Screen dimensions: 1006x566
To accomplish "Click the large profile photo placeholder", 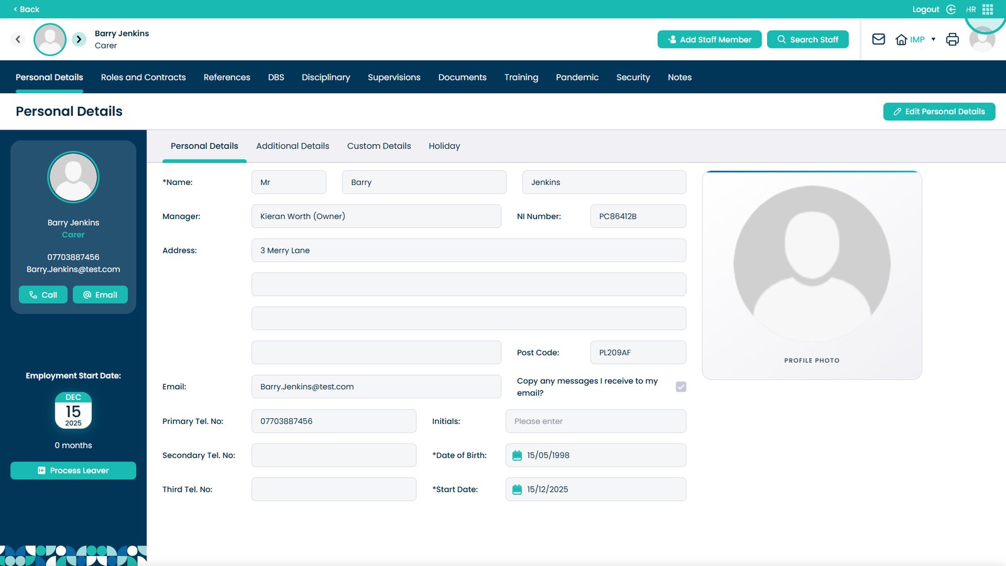I will [812, 264].
